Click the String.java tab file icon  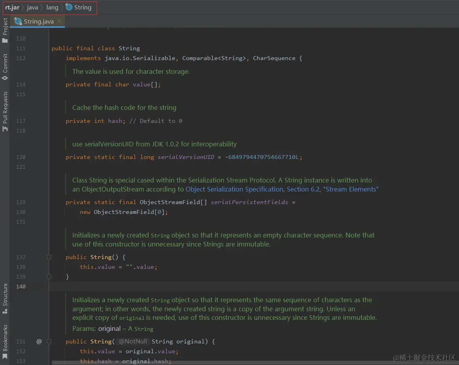click(x=18, y=21)
